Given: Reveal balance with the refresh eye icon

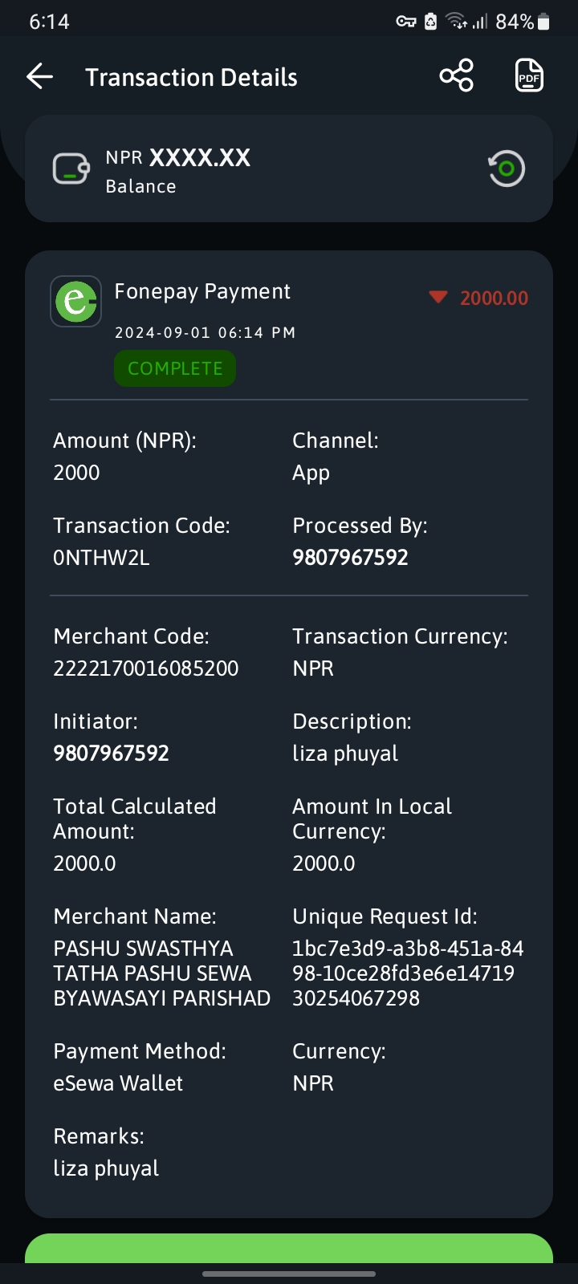Looking at the screenshot, I should [x=506, y=169].
